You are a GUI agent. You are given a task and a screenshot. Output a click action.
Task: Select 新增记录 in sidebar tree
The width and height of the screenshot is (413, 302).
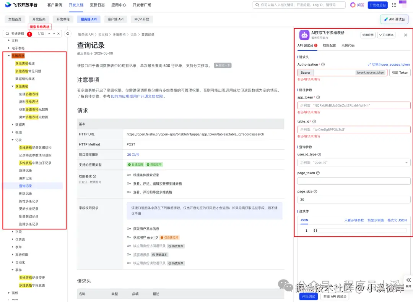pyautogui.click(x=25, y=171)
